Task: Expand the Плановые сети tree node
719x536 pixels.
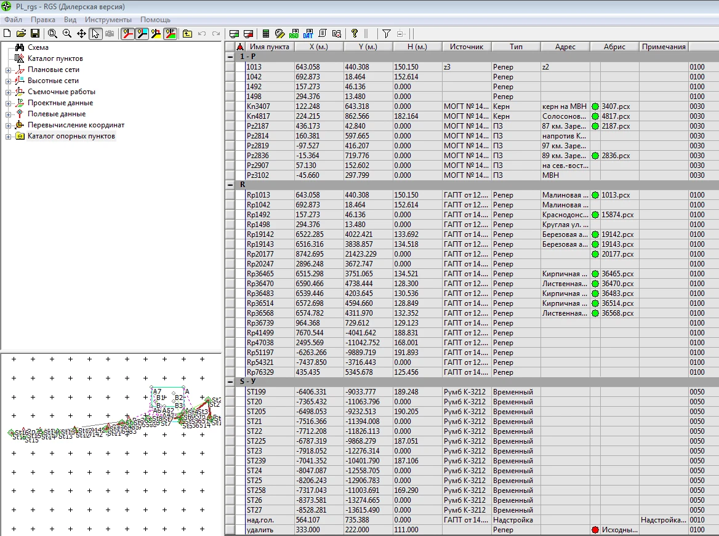Action: coord(9,70)
